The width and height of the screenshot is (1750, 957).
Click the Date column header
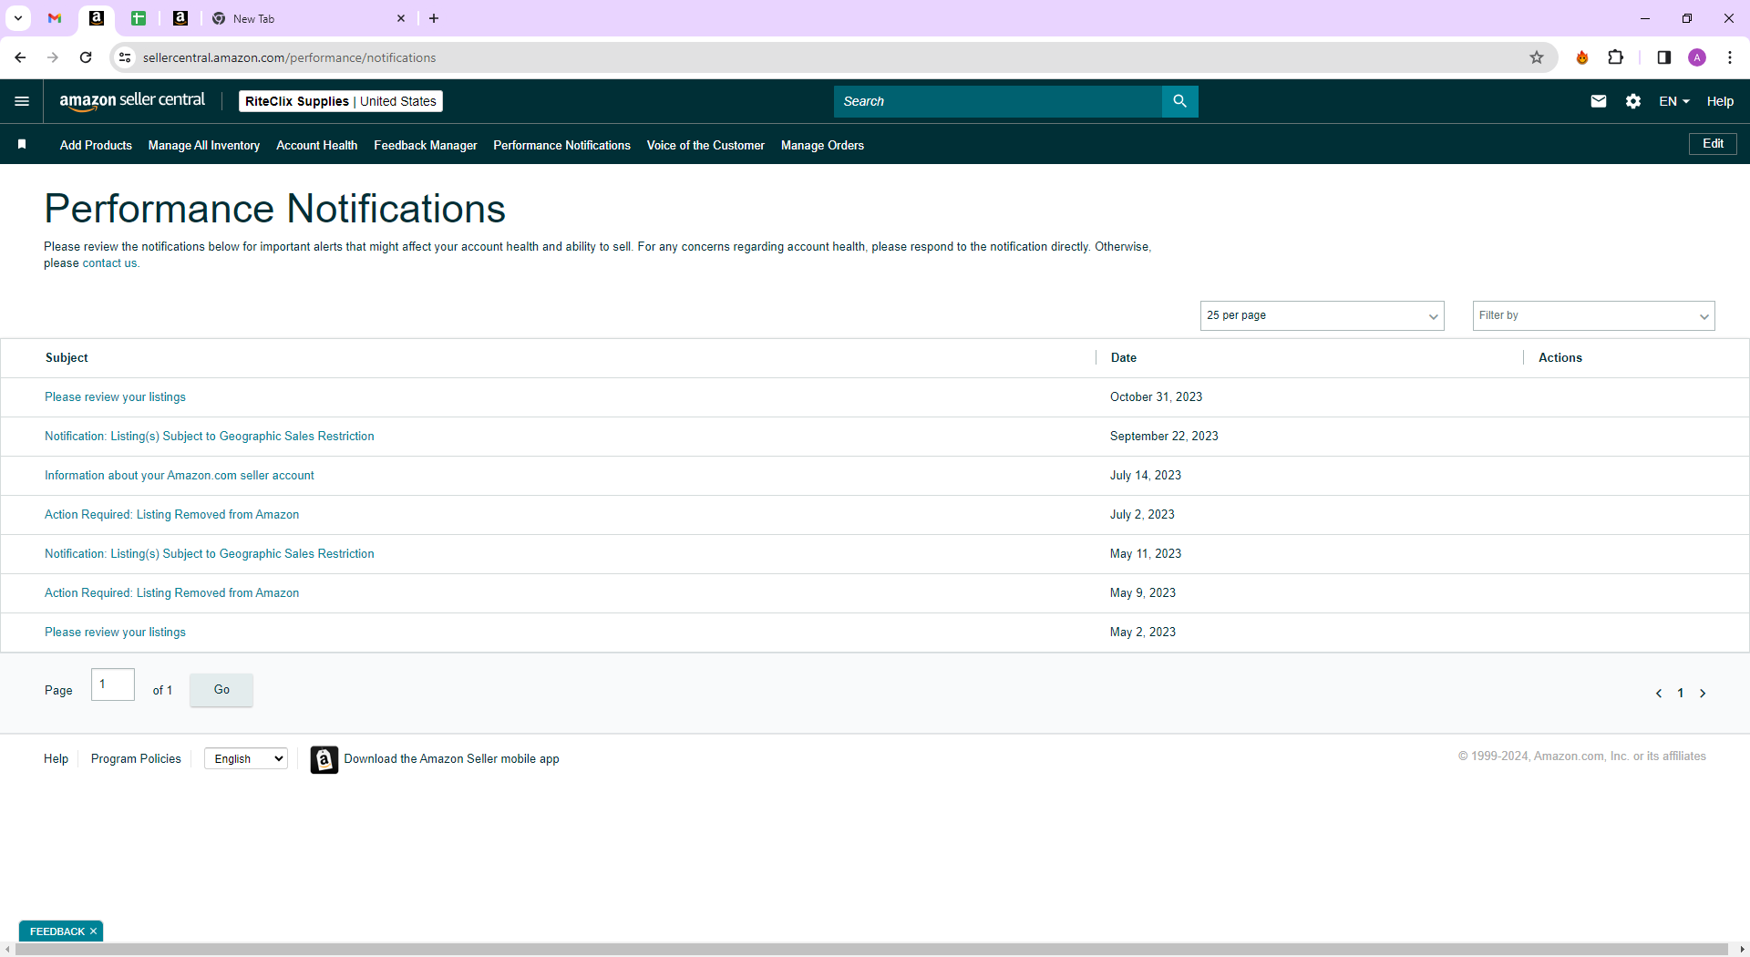[x=1124, y=358]
